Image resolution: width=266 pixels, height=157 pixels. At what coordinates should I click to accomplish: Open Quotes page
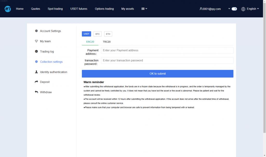coord(35,9)
